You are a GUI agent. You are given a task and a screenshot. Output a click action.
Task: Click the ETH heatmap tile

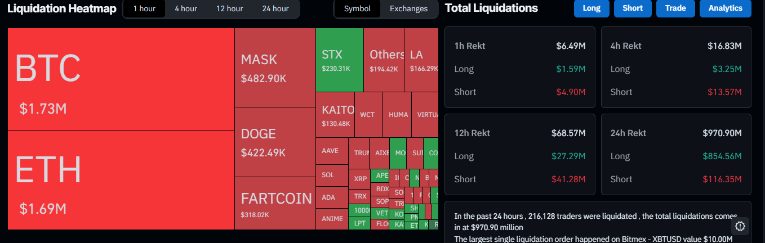coord(121,180)
